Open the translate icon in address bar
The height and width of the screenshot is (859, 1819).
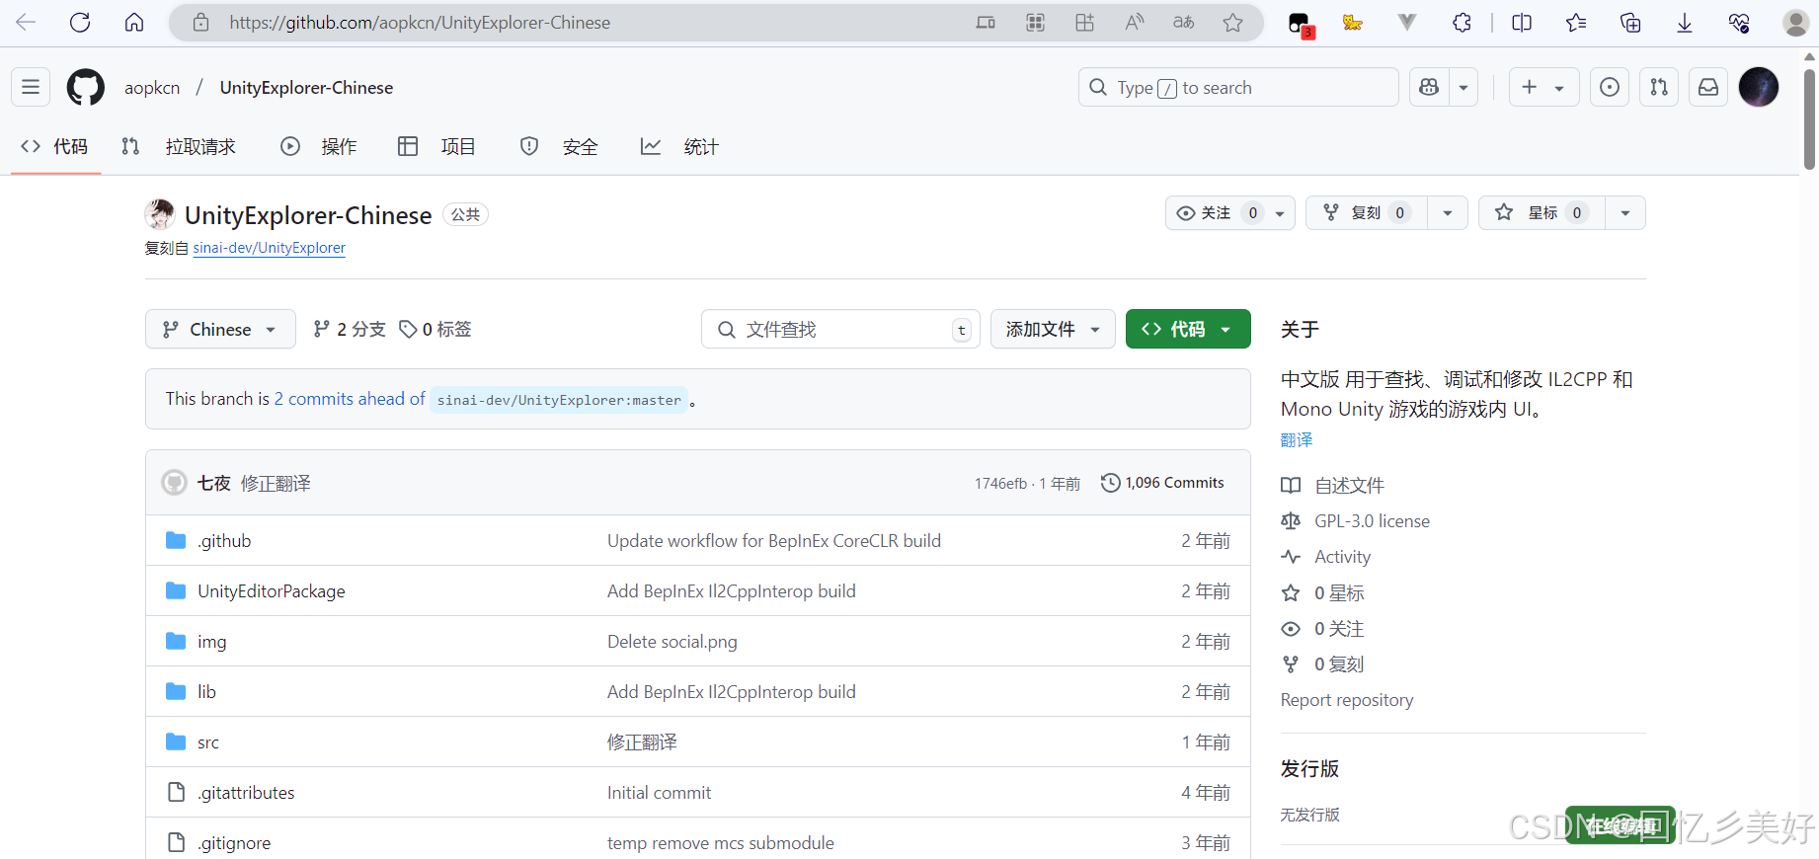[1183, 23]
